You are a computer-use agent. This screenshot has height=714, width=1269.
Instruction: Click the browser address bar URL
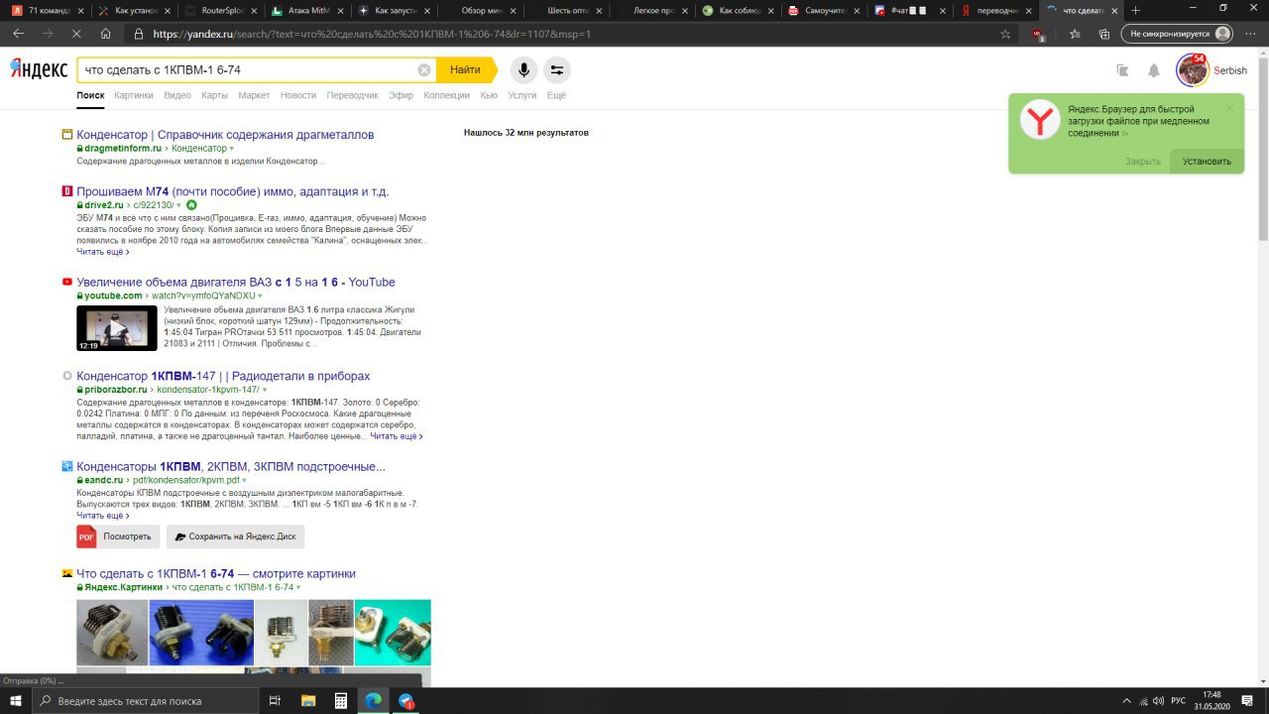pos(372,33)
